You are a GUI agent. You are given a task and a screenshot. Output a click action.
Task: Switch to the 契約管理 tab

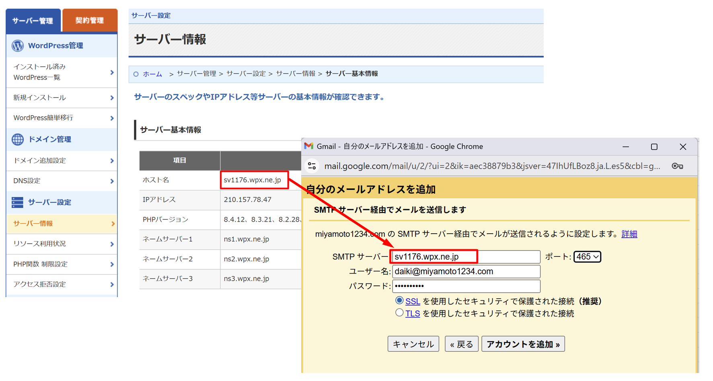point(90,20)
